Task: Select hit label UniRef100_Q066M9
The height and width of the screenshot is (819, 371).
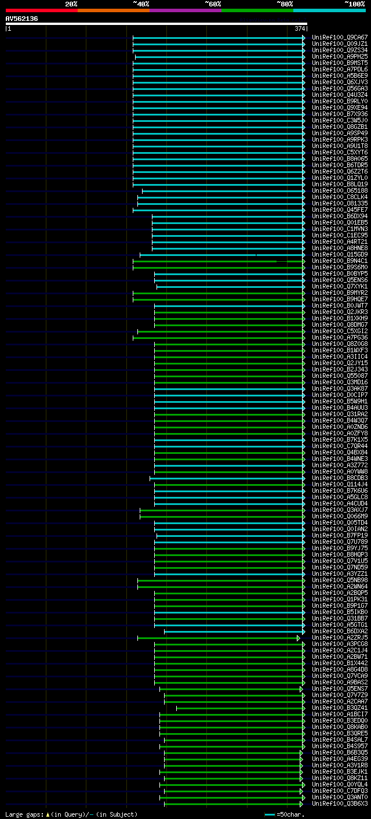Action: (x=340, y=516)
